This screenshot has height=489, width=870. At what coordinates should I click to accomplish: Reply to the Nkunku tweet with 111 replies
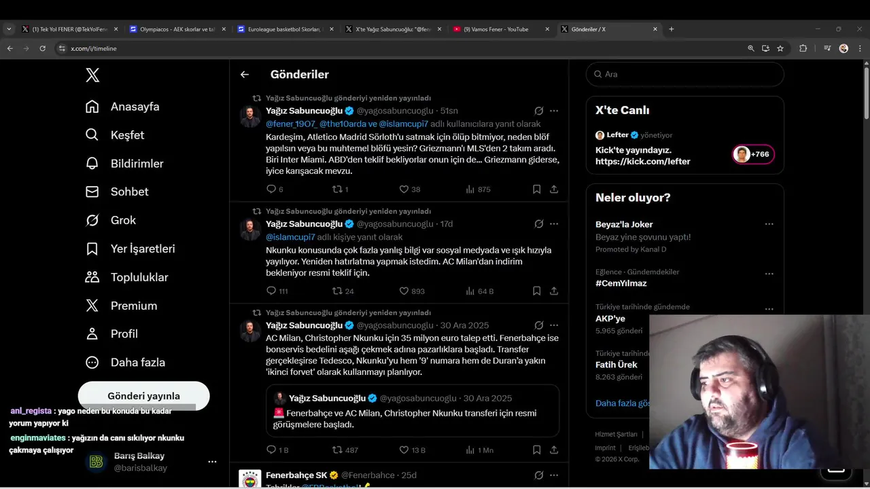click(277, 291)
